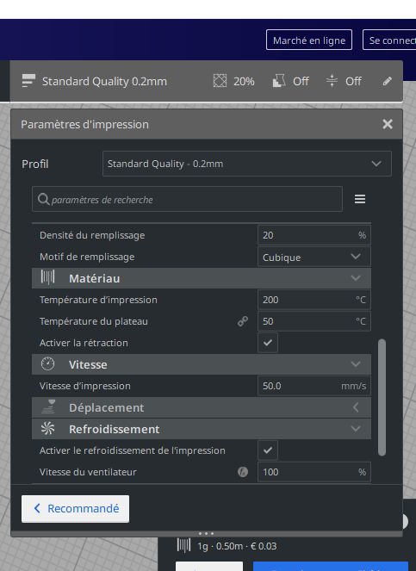
Task: Click the Marché en ligne button
Action: [309, 40]
